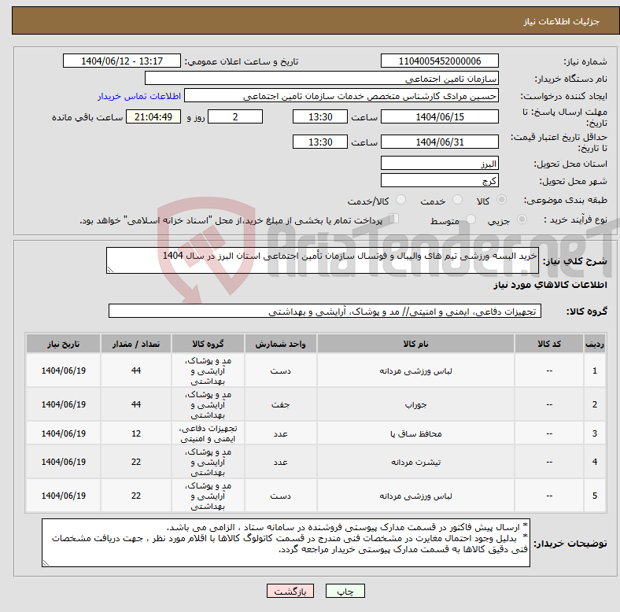Click the date 1404/06/19 in row 3
The image size is (620, 612).
tap(63, 433)
